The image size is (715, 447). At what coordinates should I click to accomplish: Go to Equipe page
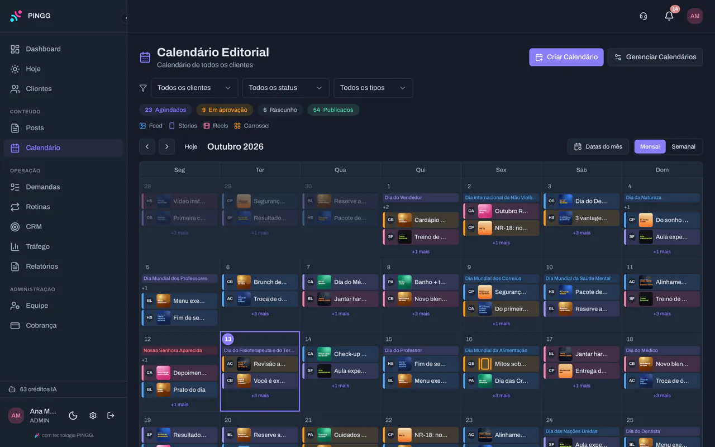coord(63,306)
